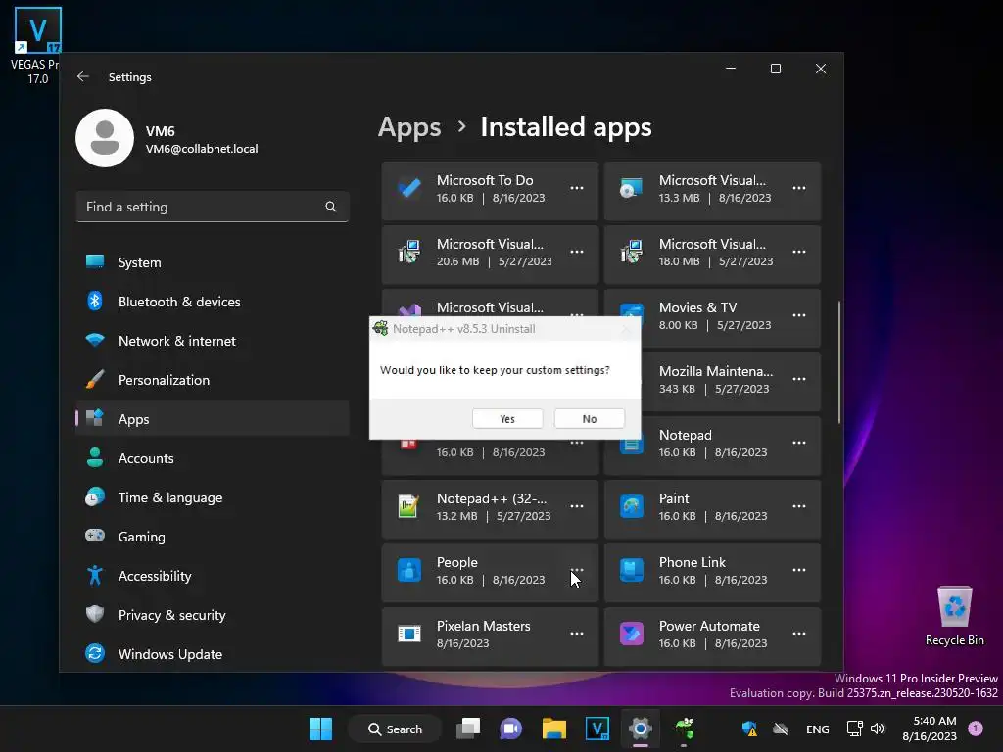Click the Paint app icon
This screenshot has width=1003, height=752.
[x=632, y=506]
